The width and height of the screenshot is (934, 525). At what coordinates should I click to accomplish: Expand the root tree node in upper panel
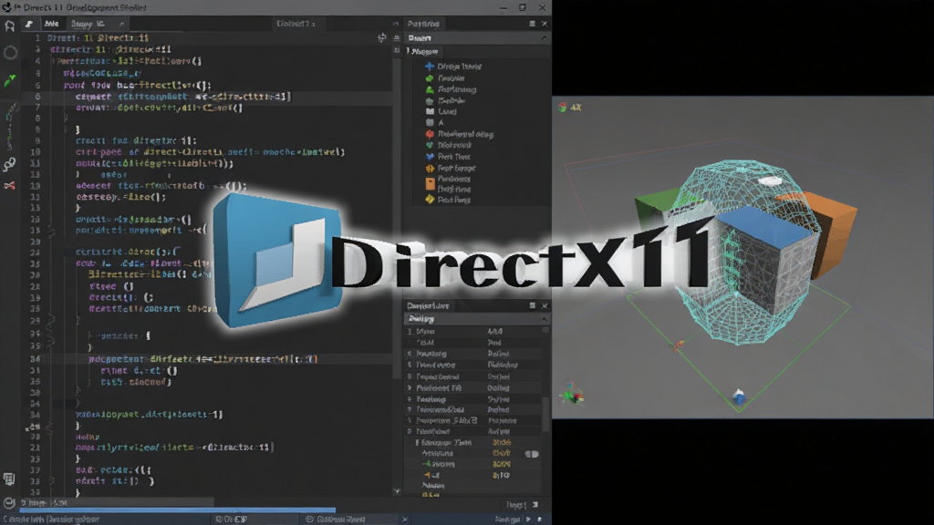(x=408, y=51)
